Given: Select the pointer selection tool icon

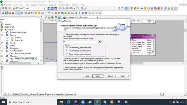Looking at the screenshot, I should [19, 13].
